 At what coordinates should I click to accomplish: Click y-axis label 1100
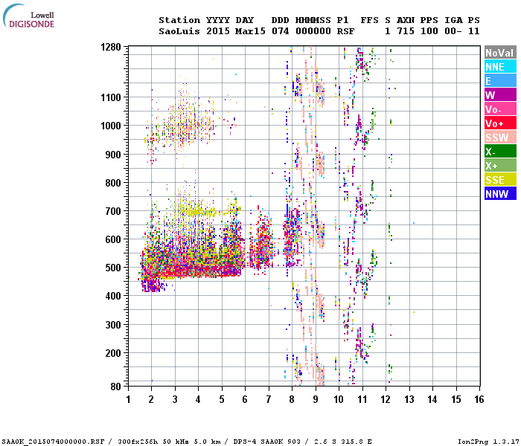click(111, 97)
